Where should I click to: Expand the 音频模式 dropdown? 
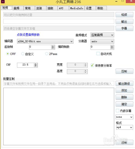coord(102,35)
